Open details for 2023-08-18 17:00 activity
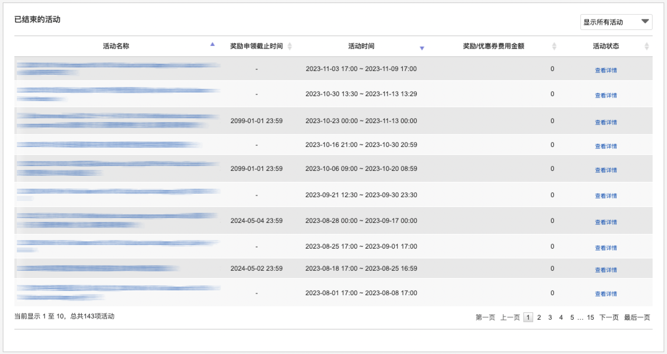This screenshot has width=667, height=354. pyautogui.click(x=606, y=270)
